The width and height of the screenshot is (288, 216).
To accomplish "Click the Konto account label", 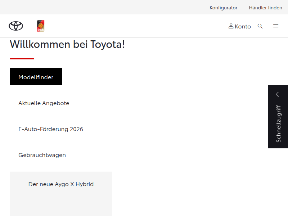I will click(242, 26).
